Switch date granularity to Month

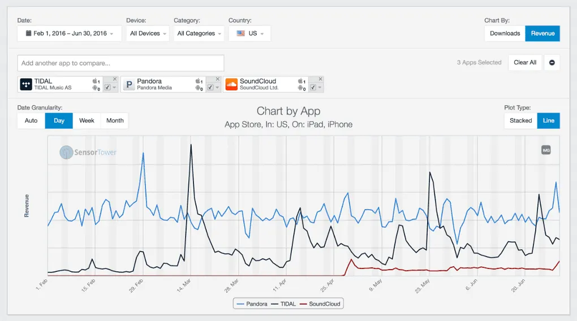(x=115, y=120)
